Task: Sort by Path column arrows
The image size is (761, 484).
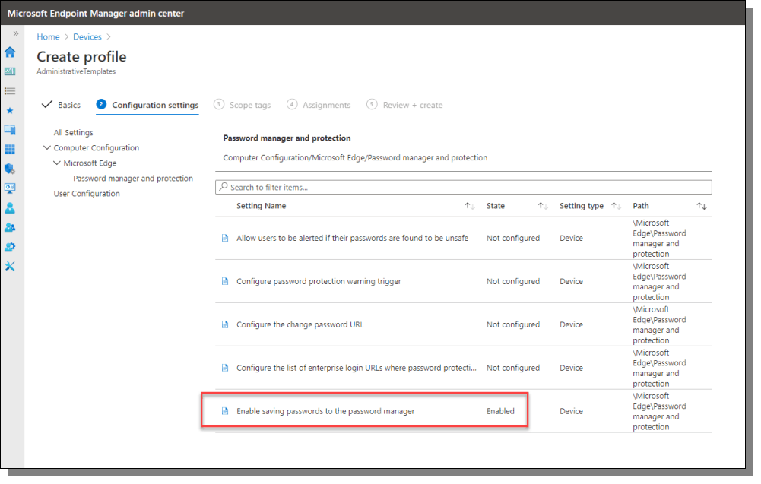Action: (702, 206)
